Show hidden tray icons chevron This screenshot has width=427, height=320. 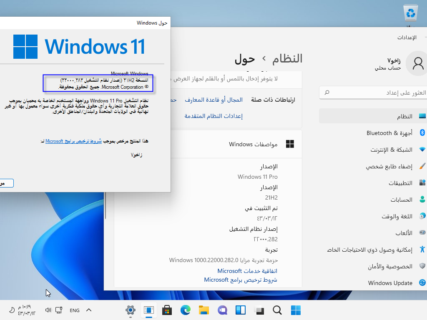[89, 310]
